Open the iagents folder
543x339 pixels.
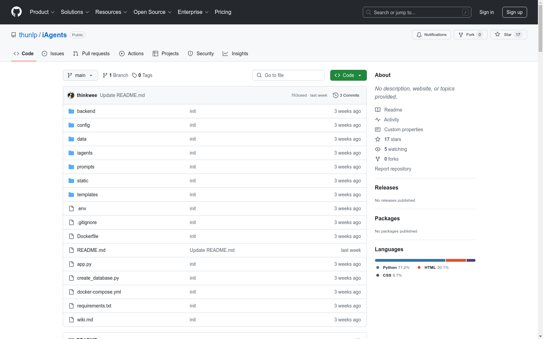(85, 153)
